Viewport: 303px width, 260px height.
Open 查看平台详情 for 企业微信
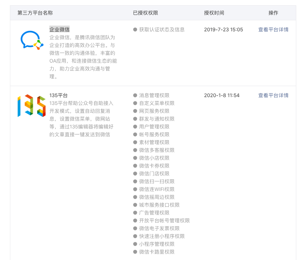pyautogui.click(x=273, y=30)
